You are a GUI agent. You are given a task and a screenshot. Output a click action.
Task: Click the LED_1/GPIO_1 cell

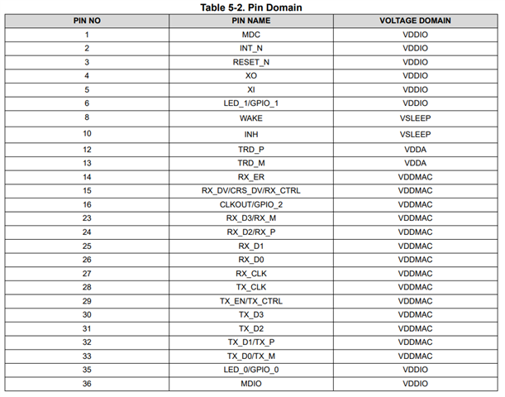coord(251,103)
